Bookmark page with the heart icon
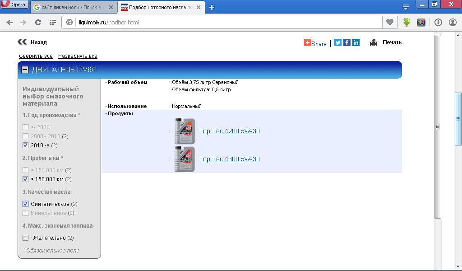This screenshot has width=462, height=271. coord(389,22)
